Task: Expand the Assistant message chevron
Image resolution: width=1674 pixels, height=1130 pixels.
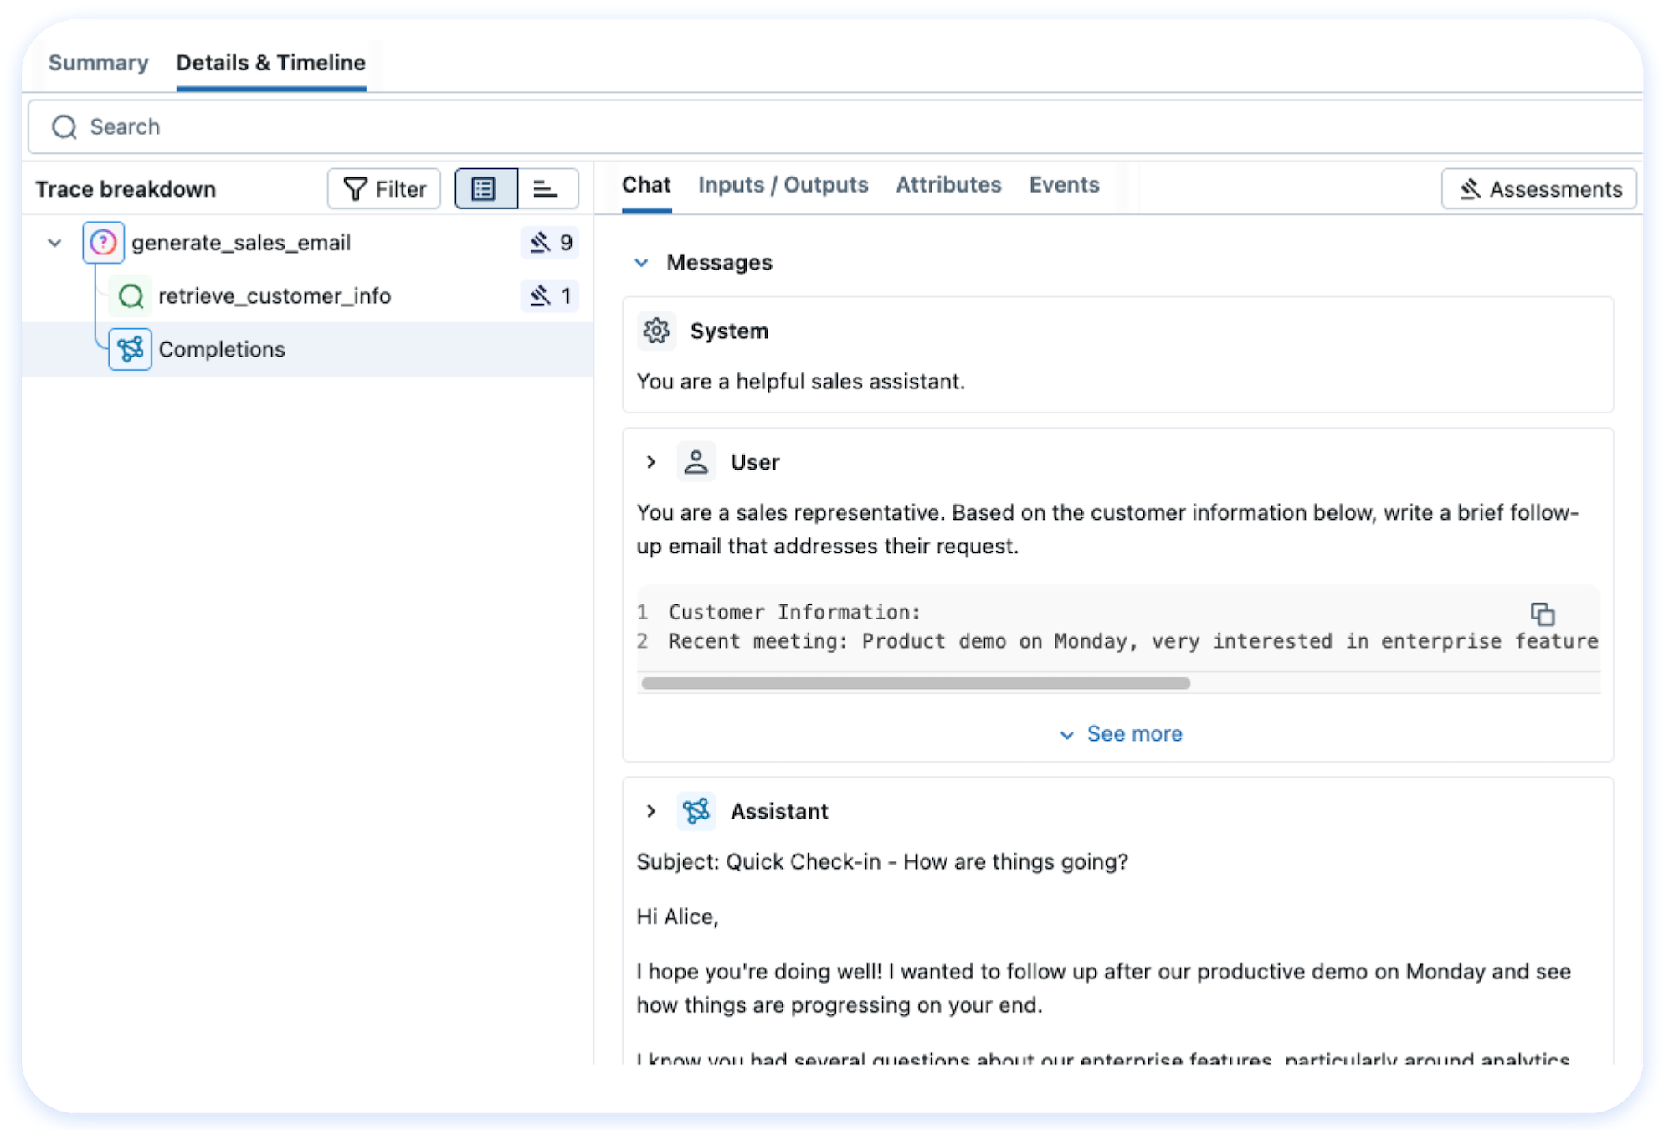Action: (651, 811)
